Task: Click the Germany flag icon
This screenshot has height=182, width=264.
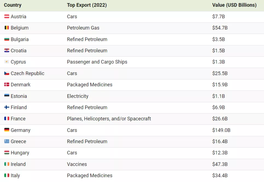Action: click(x=7, y=130)
